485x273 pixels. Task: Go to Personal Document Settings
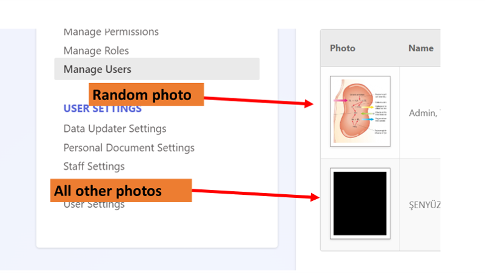tap(129, 148)
